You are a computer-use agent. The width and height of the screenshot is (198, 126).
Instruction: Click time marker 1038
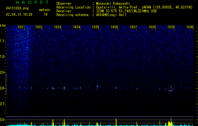(x=152, y=27)
